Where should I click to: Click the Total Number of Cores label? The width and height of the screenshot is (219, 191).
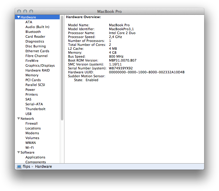87,45
